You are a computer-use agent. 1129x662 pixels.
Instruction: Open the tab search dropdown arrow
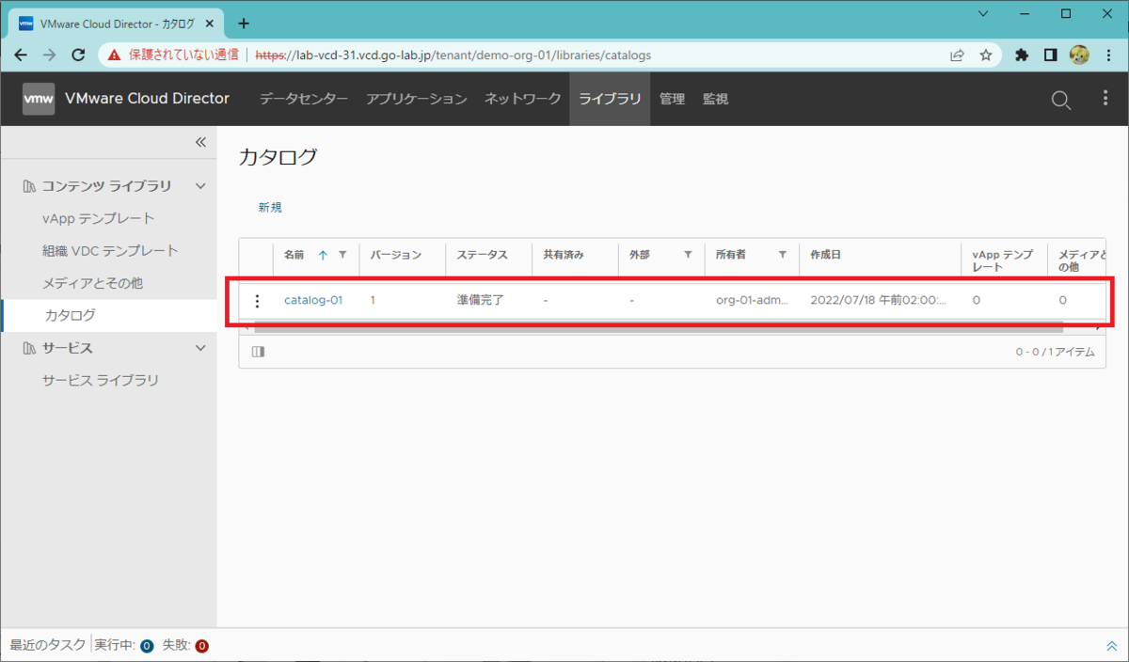pyautogui.click(x=983, y=14)
